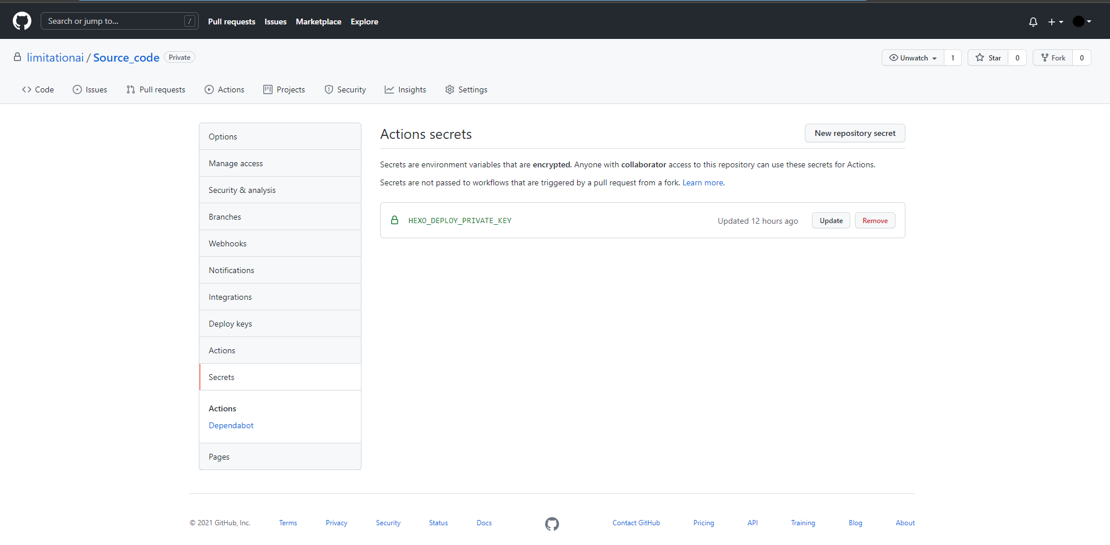Viewport: 1110px width, 545px height.
Task: Click the "Updated 12 hours ago" text
Action: pyautogui.click(x=758, y=221)
